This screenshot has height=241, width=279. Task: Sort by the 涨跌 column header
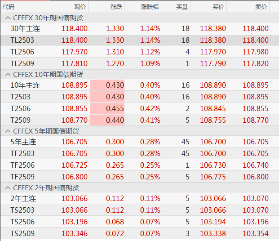point(106,7)
